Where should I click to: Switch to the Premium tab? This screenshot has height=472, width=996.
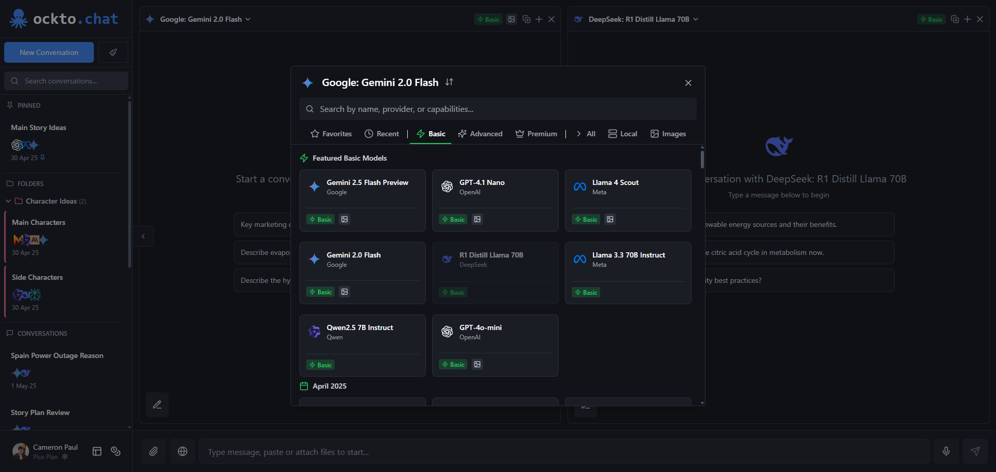click(x=536, y=134)
